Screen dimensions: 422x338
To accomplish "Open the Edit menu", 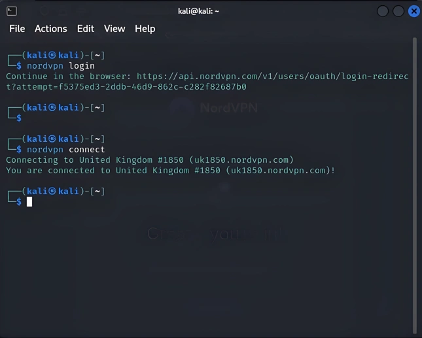I will pyautogui.click(x=86, y=29).
